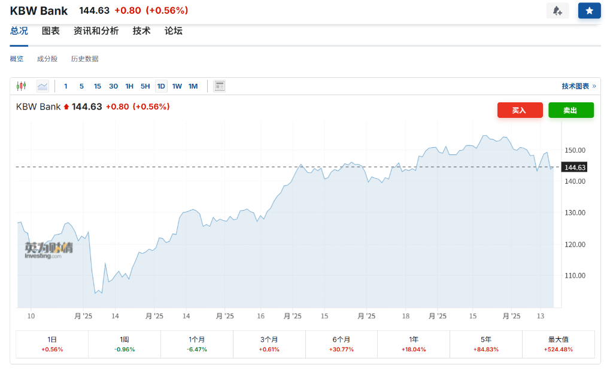This screenshot has height=374, width=613.
Task: Click the add price alert bell icon
Action: pos(557,11)
